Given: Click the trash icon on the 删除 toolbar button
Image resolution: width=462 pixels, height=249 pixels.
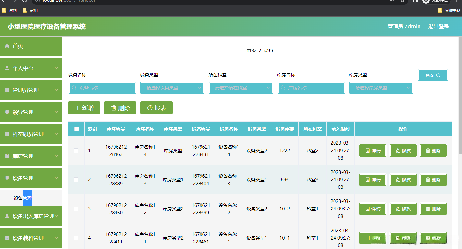Looking at the screenshot, I should 114,108.
